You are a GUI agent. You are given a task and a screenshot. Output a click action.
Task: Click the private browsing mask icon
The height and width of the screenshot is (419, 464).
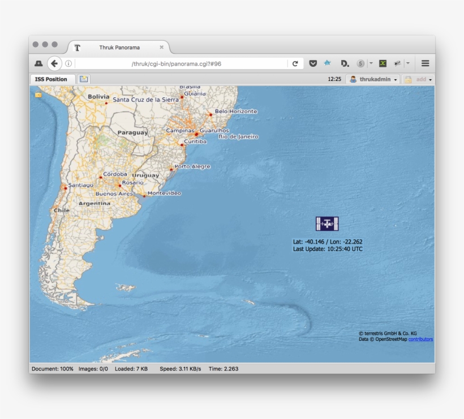(x=38, y=64)
